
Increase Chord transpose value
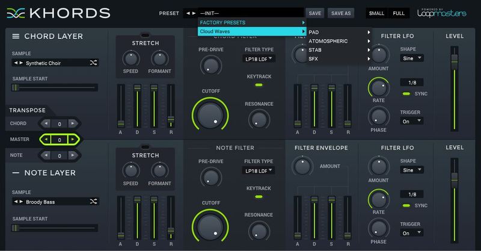[73, 123]
